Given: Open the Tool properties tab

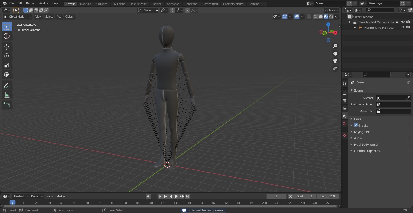Looking at the screenshot, I should pyautogui.click(x=345, y=83).
